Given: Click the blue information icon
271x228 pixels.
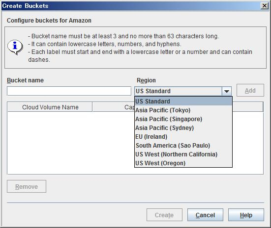Looking at the screenshot, I should point(15,47).
